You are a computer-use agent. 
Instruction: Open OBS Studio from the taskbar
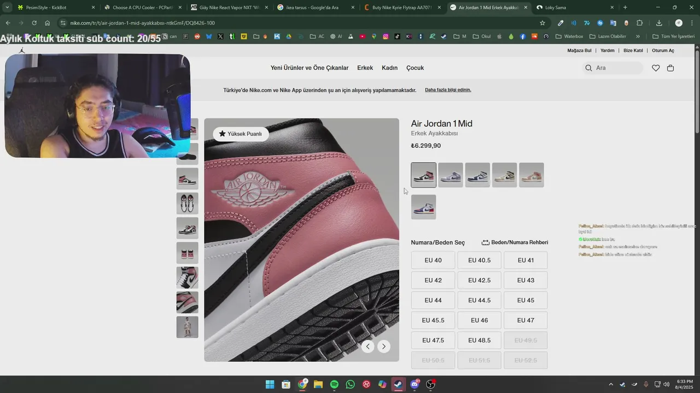point(430,384)
